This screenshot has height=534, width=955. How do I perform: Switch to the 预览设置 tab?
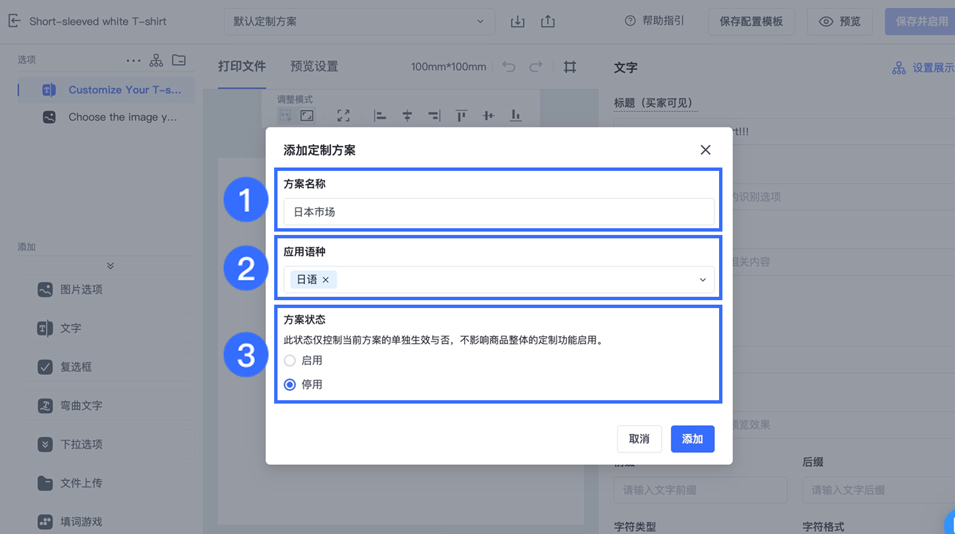(315, 66)
